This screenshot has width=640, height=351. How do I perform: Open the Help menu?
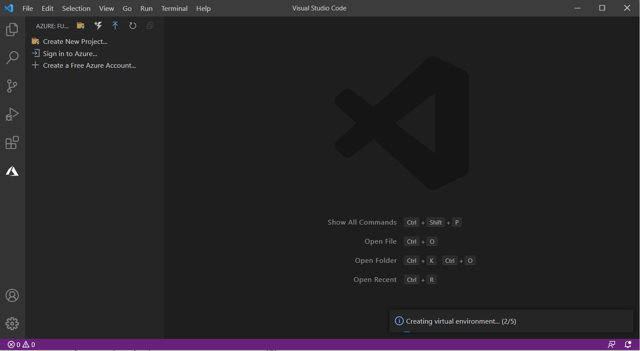[x=203, y=8]
